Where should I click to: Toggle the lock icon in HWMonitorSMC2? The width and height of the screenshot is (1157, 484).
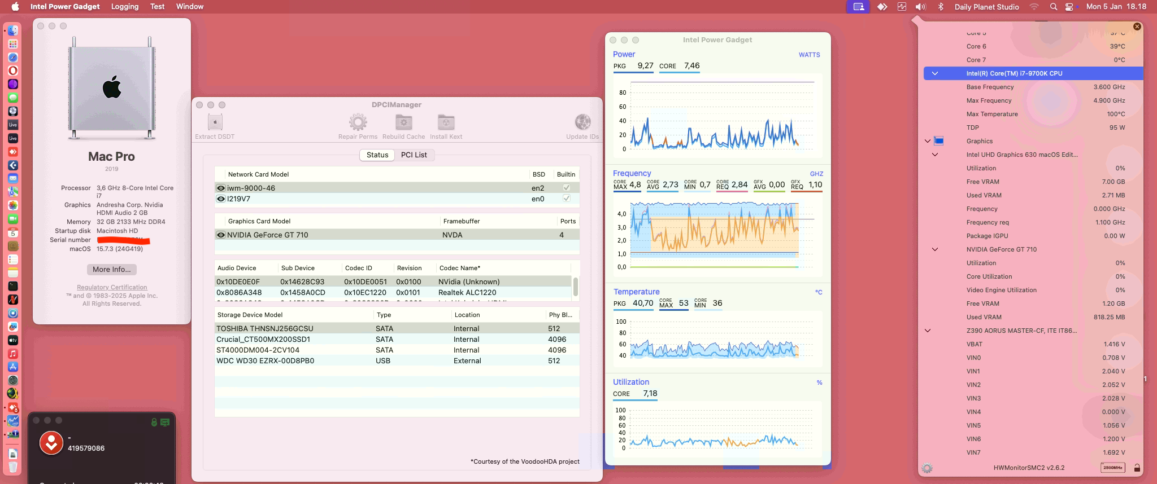pos(1137,468)
